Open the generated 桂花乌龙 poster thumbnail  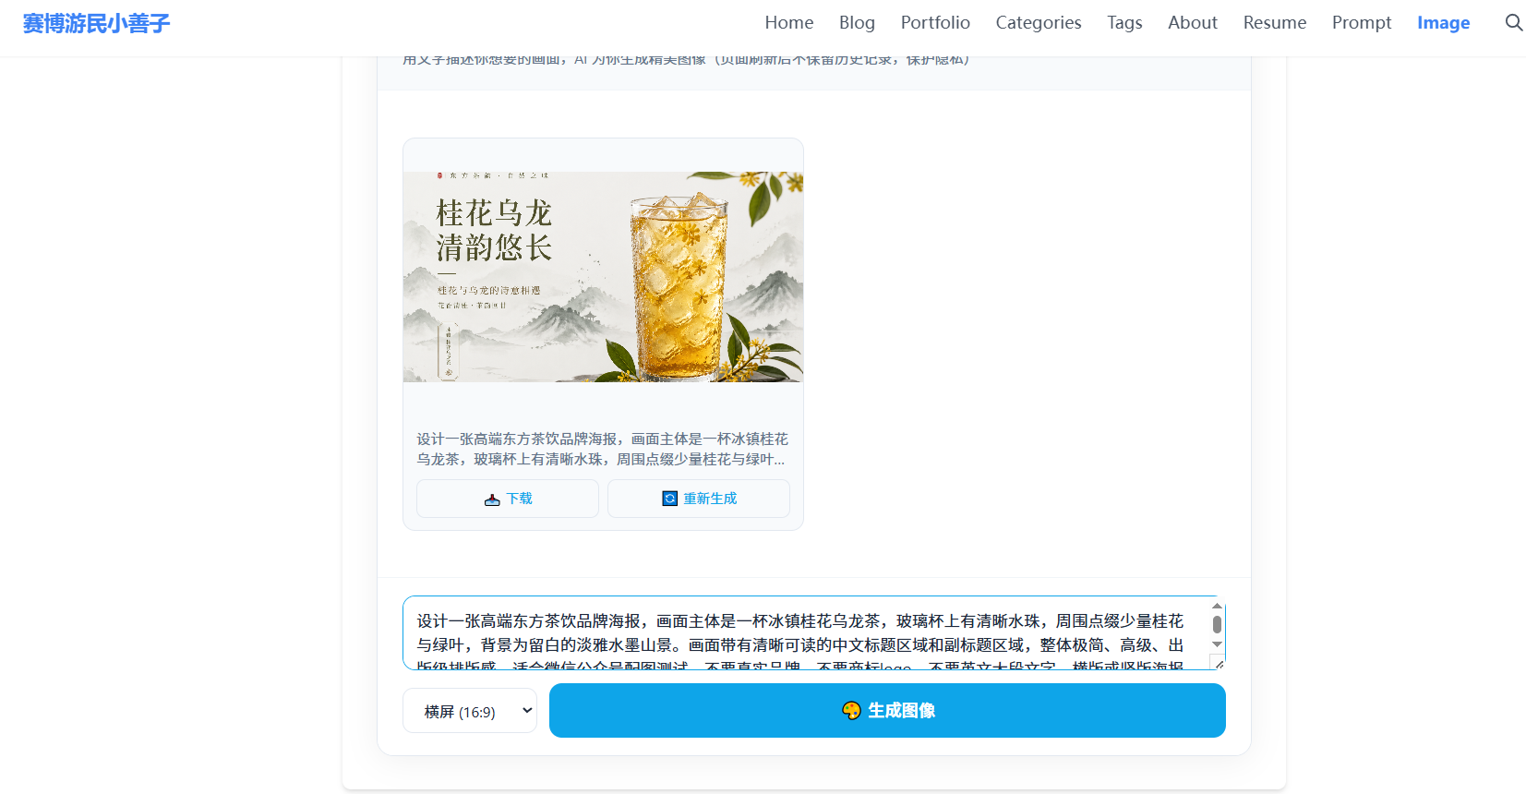click(x=603, y=277)
